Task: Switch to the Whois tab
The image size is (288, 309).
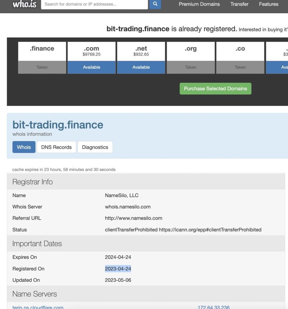Action: (24, 147)
